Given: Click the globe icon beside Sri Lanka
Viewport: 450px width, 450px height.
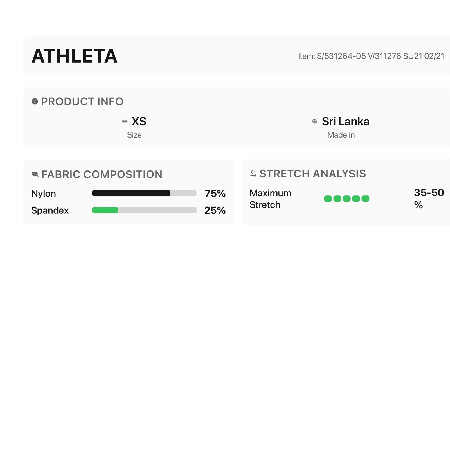Looking at the screenshot, I should (x=315, y=121).
